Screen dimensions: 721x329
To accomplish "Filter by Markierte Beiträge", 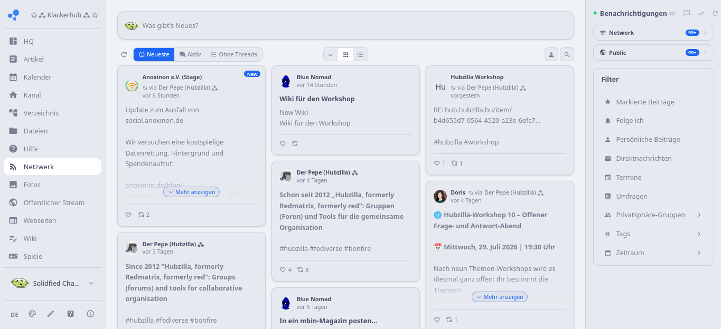I will (653, 102).
